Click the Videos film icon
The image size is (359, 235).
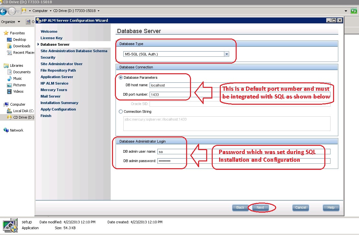tap(9, 91)
